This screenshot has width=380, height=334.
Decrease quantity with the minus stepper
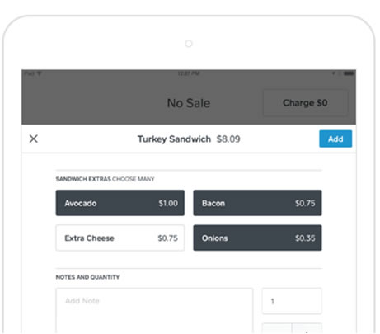(277, 328)
